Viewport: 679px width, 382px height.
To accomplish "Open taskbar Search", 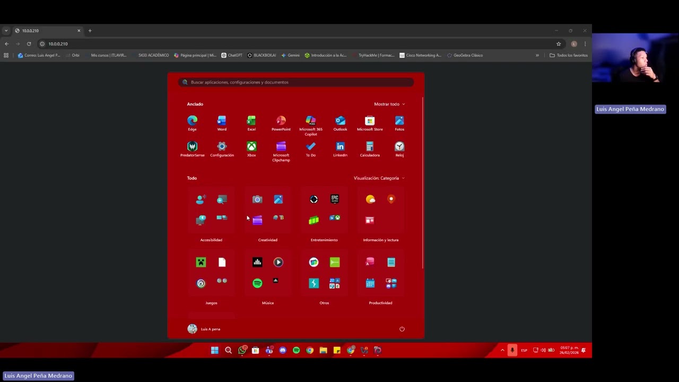I will (x=228, y=350).
